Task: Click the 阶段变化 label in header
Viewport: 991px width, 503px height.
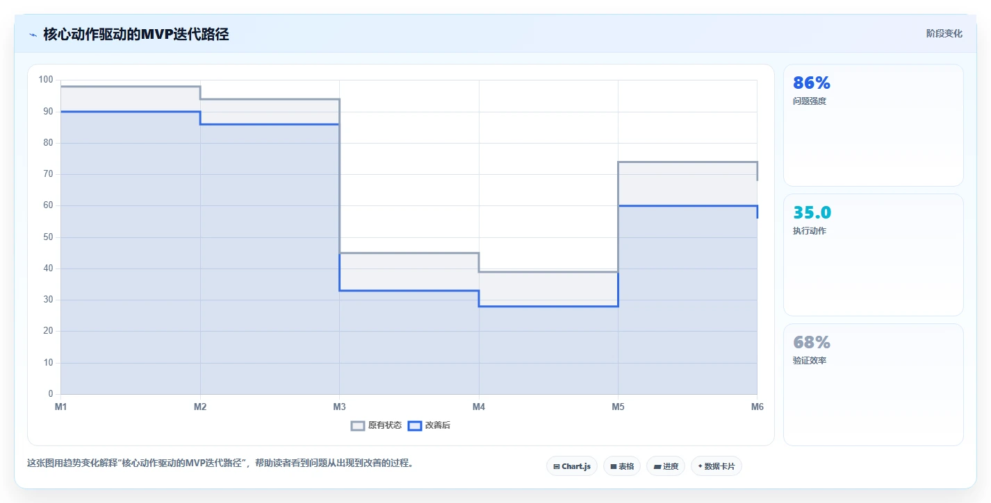Action: pos(944,33)
